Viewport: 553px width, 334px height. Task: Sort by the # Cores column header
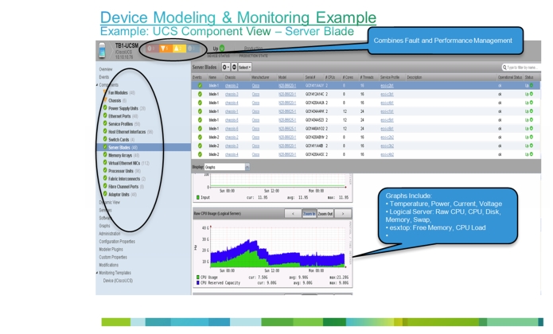click(x=348, y=77)
